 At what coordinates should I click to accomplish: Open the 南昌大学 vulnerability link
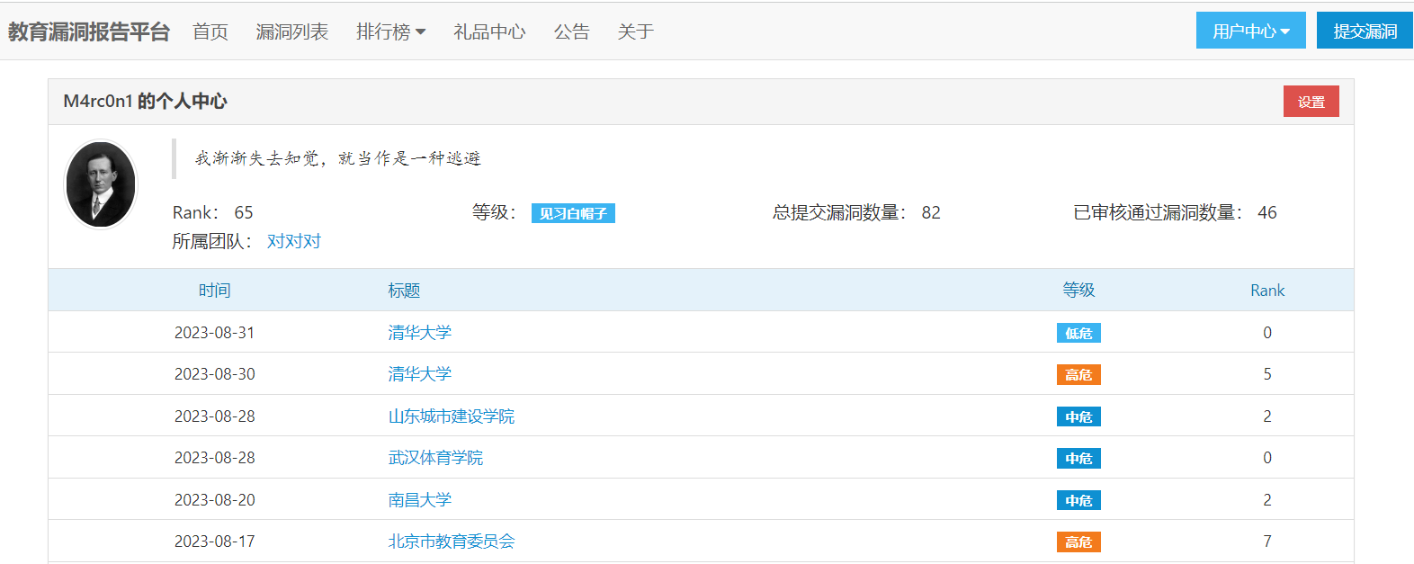pos(419,500)
